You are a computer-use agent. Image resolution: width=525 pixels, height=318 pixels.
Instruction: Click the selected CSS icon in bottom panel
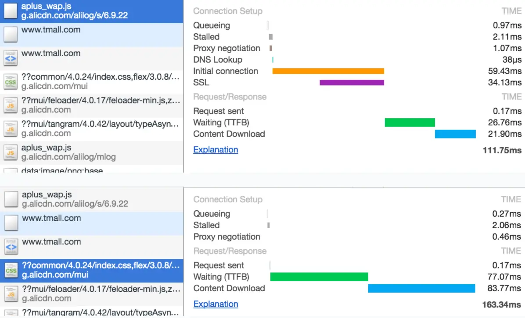pyautogui.click(x=11, y=271)
